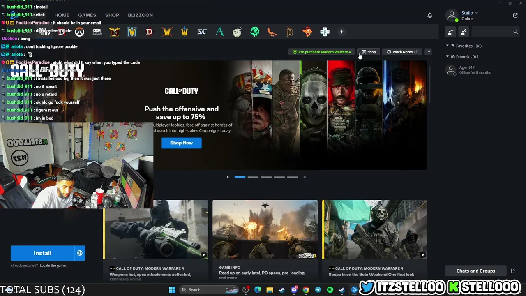The image size is (526, 296).
Task: Open the notifications bell
Action: tap(430, 15)
